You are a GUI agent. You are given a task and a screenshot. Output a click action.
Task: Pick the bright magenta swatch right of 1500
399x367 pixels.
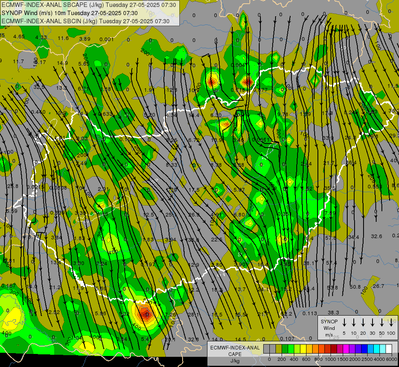point(346,349)
